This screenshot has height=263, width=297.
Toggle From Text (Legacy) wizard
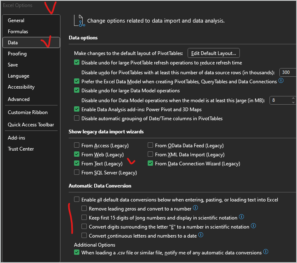tap(77, 163)
